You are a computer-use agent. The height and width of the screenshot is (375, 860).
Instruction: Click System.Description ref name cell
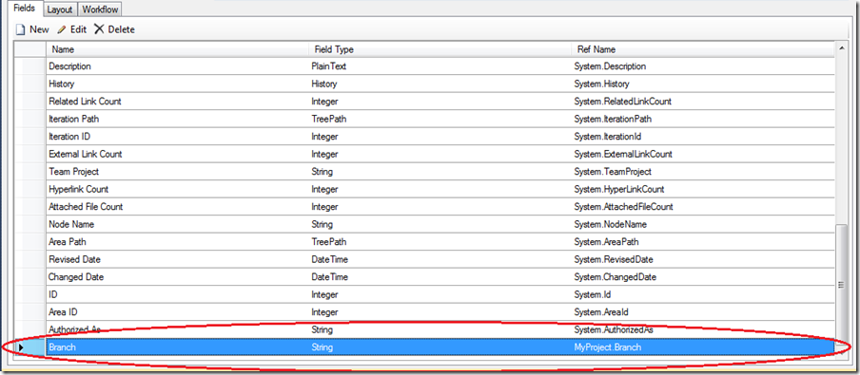pyautogui.click(x=703, y=66)
